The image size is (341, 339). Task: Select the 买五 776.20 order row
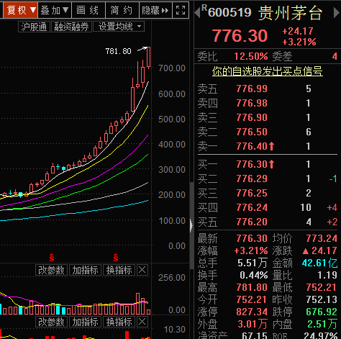click(267, 222)
